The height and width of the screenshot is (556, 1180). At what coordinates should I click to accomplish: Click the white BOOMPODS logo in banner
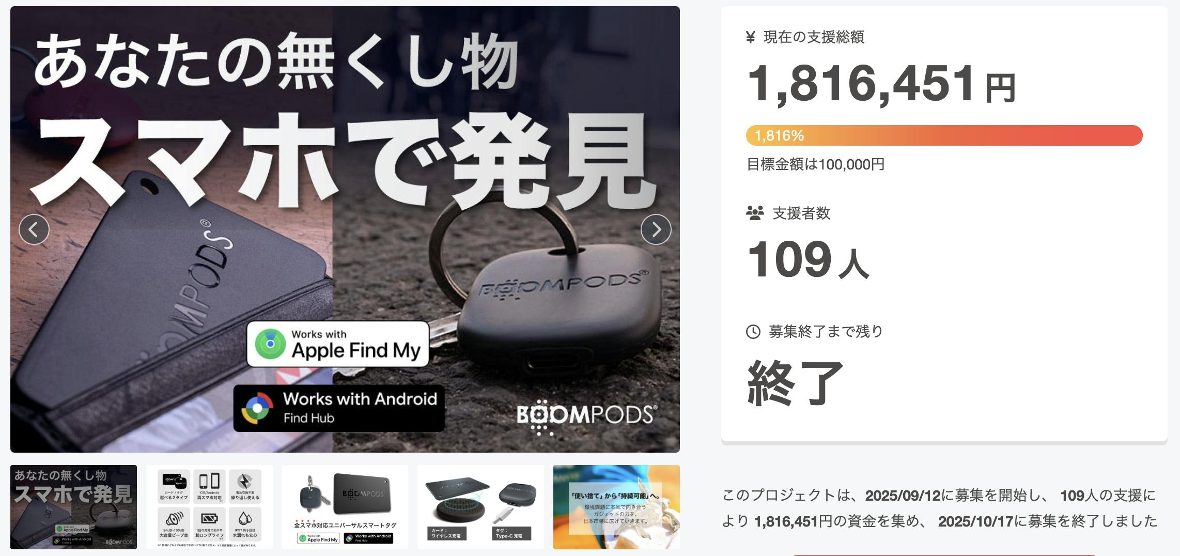point(586,416)
